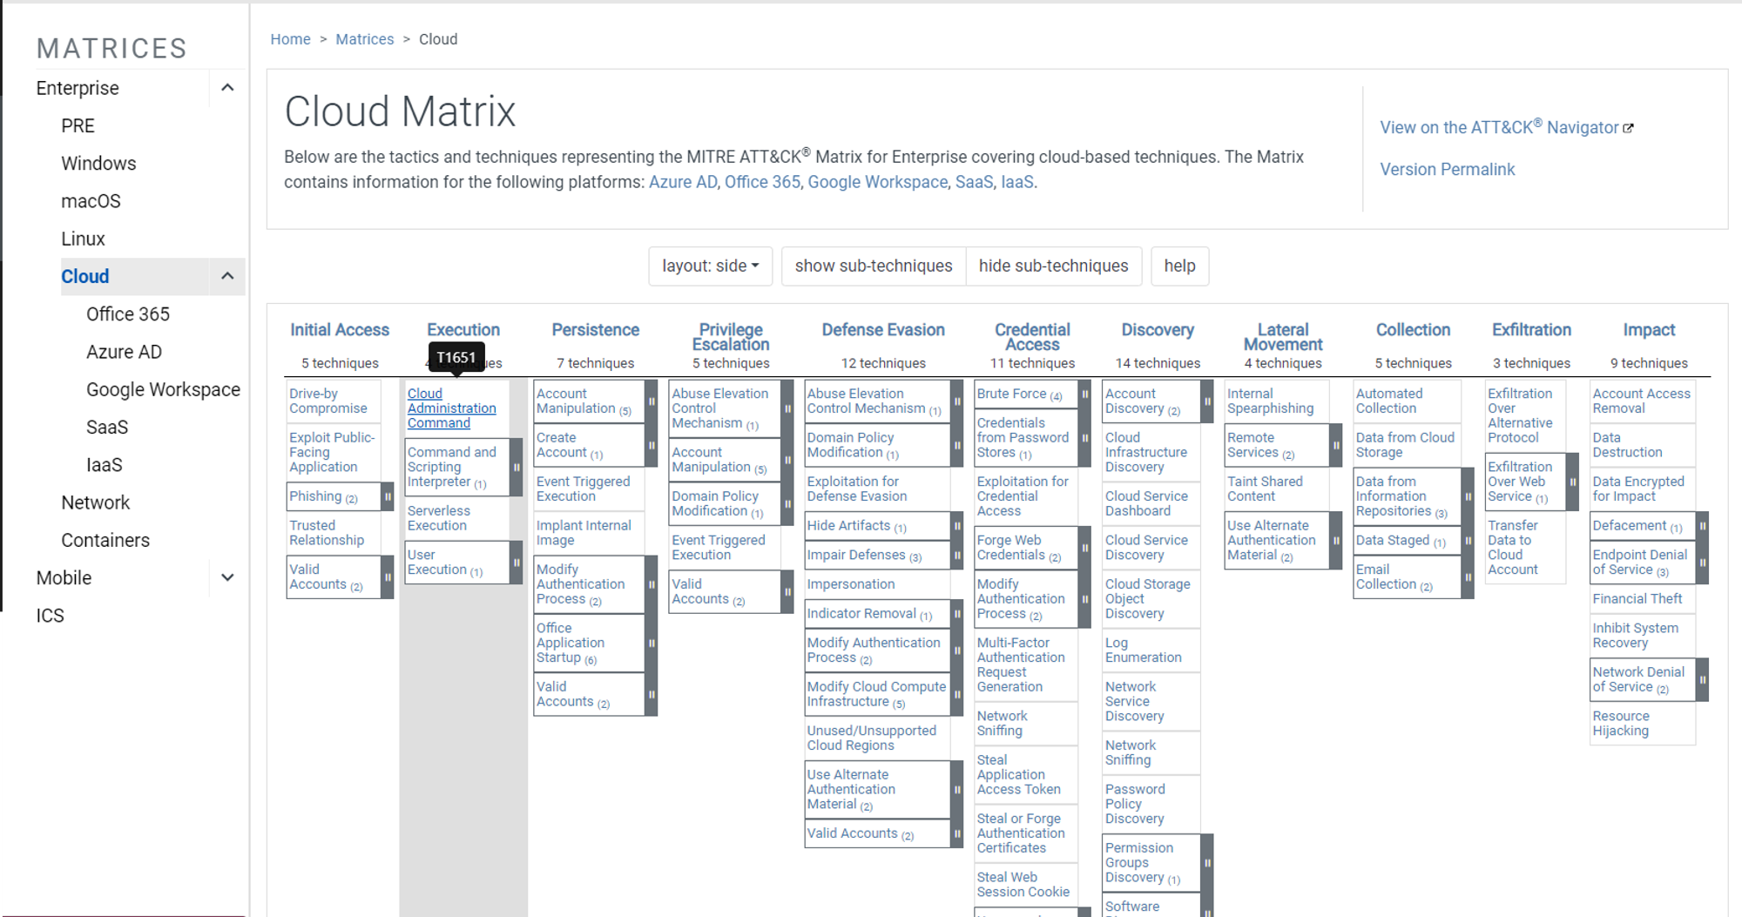Viewport: 1742px width, 917px height.
Task: Expand sub-techniques of Exfiltration Over Web Service
Action: tap(1571, 482)
